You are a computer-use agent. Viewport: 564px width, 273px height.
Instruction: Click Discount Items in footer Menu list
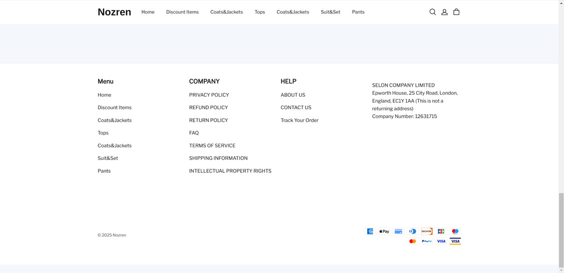click(114, 108)
